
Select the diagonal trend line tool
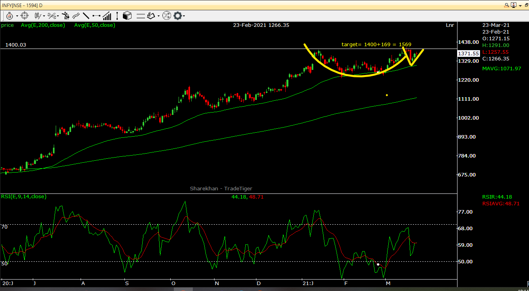point(86,16)
